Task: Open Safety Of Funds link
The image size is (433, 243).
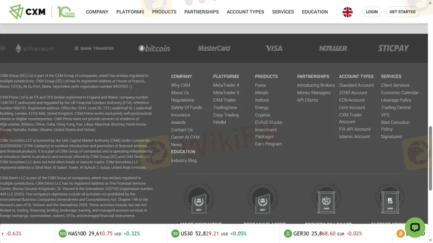Action: [187, 107]
